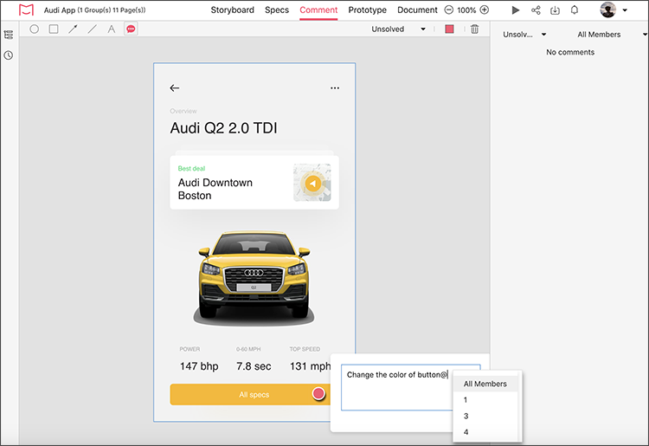Open the panel Unsolv... filter dropdown
Image resolution: width=649 pixels, height=446 pixels.
pyautogui.click(x=524, y=35)
